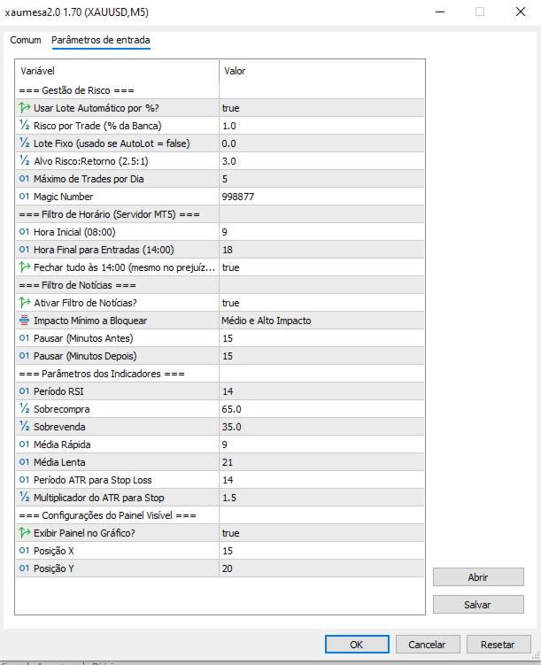
Task: Open the Ativar Filtro de Notícias value list
Action: click(x=321, y=302)
